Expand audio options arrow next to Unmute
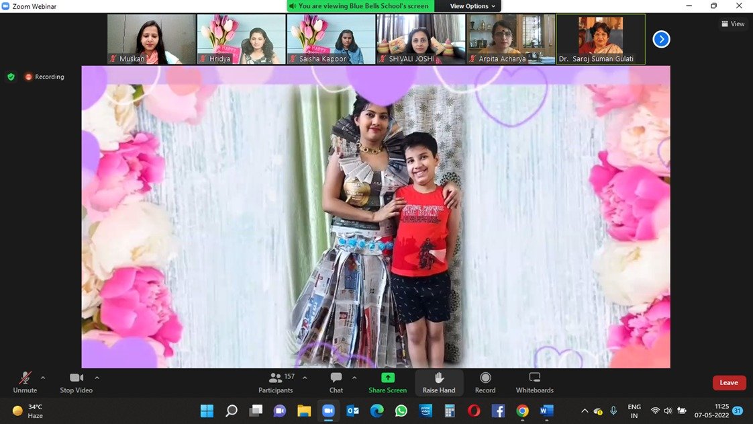The width and height of the screenshot is (753, 424). tap(43, 378)
